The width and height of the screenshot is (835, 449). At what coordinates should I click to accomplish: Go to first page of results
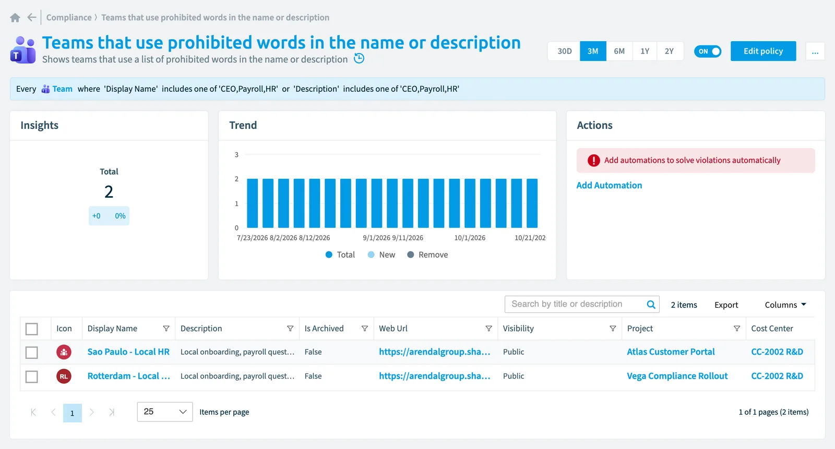[33, 412]
